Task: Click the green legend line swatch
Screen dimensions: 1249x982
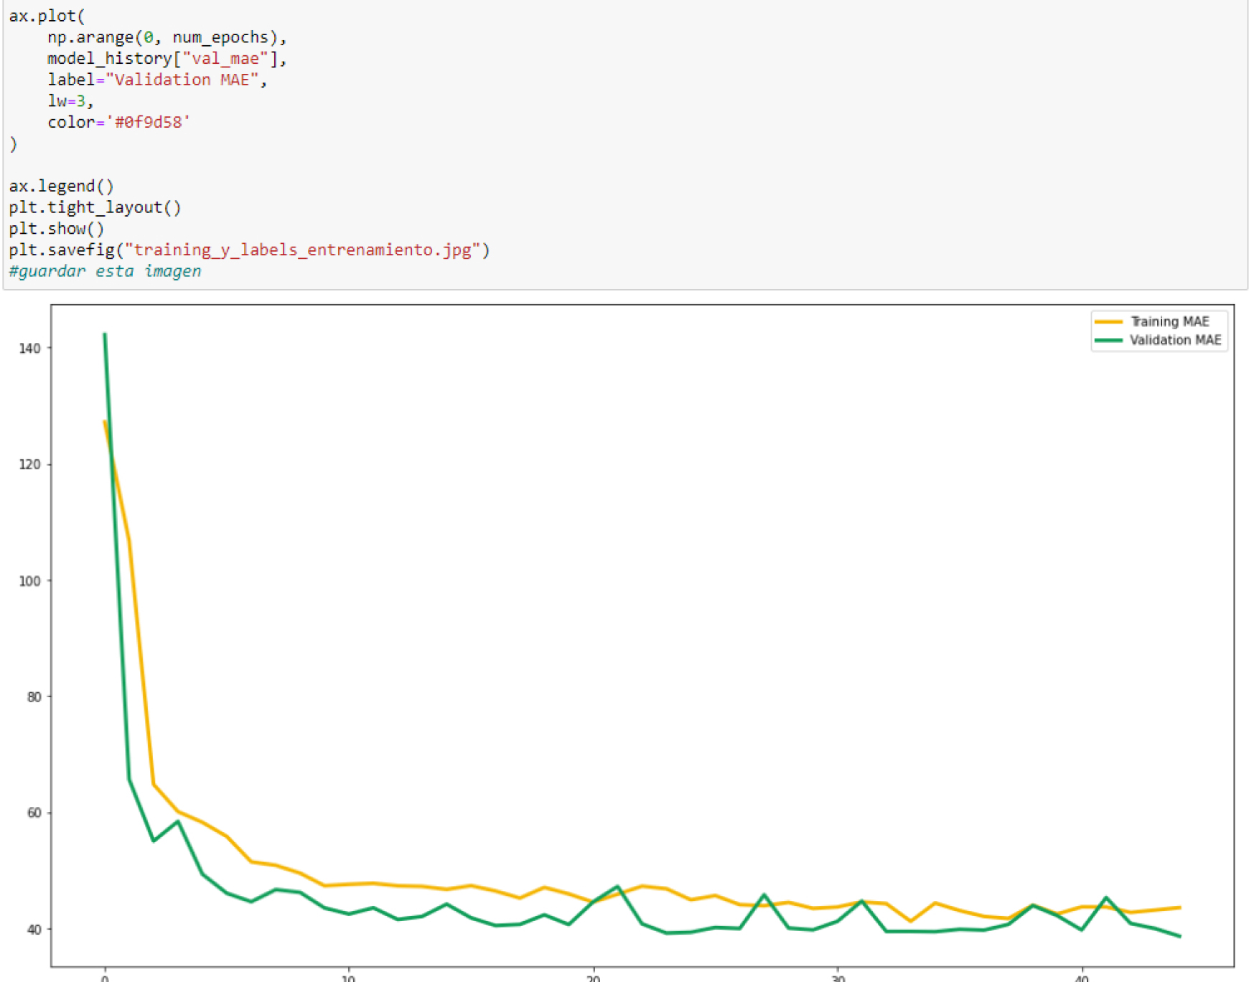Action: pos(1108,341)
